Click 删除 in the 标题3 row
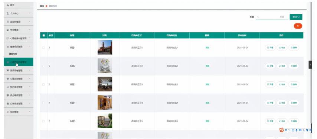 click(x=294, y=84)
